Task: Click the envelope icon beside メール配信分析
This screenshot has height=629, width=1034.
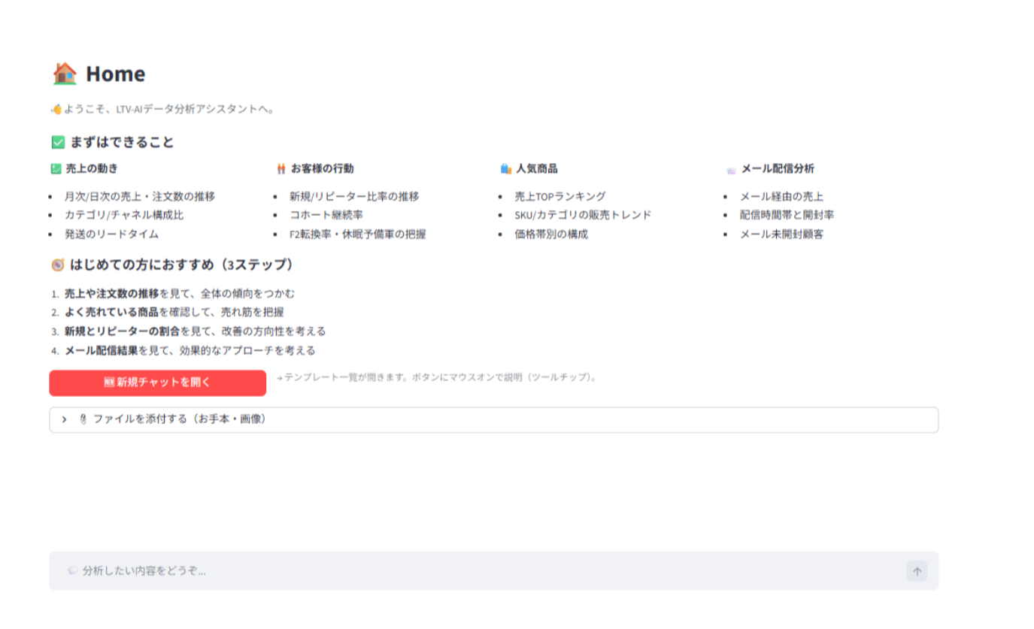Action: (x=731, y=170)
